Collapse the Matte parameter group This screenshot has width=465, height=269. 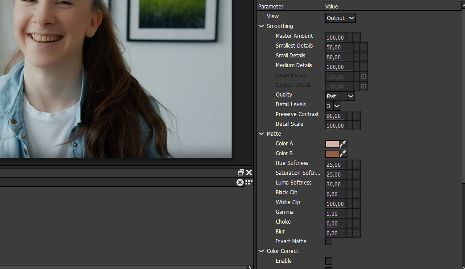pyautogui.click(x=261, y=134)
